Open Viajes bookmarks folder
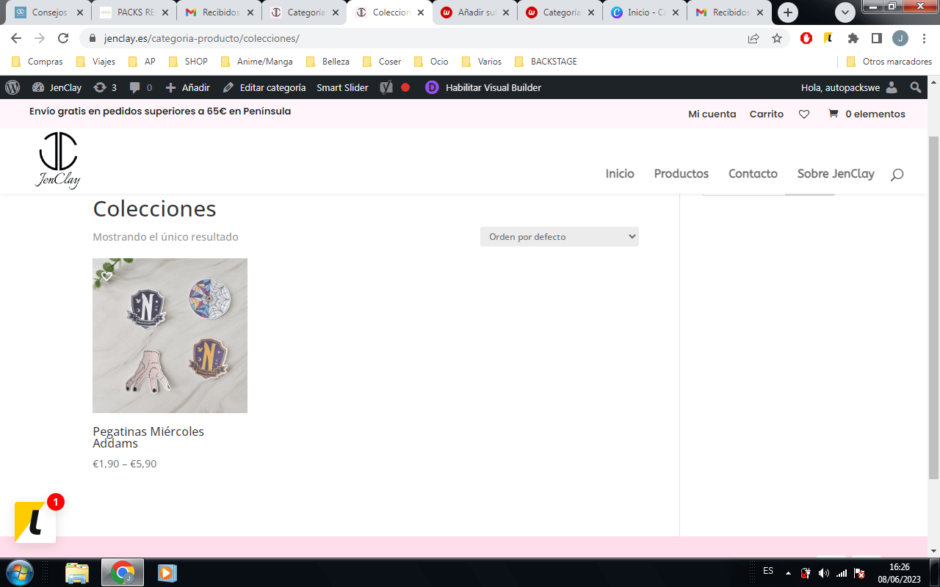 click(x=95, y=62)
